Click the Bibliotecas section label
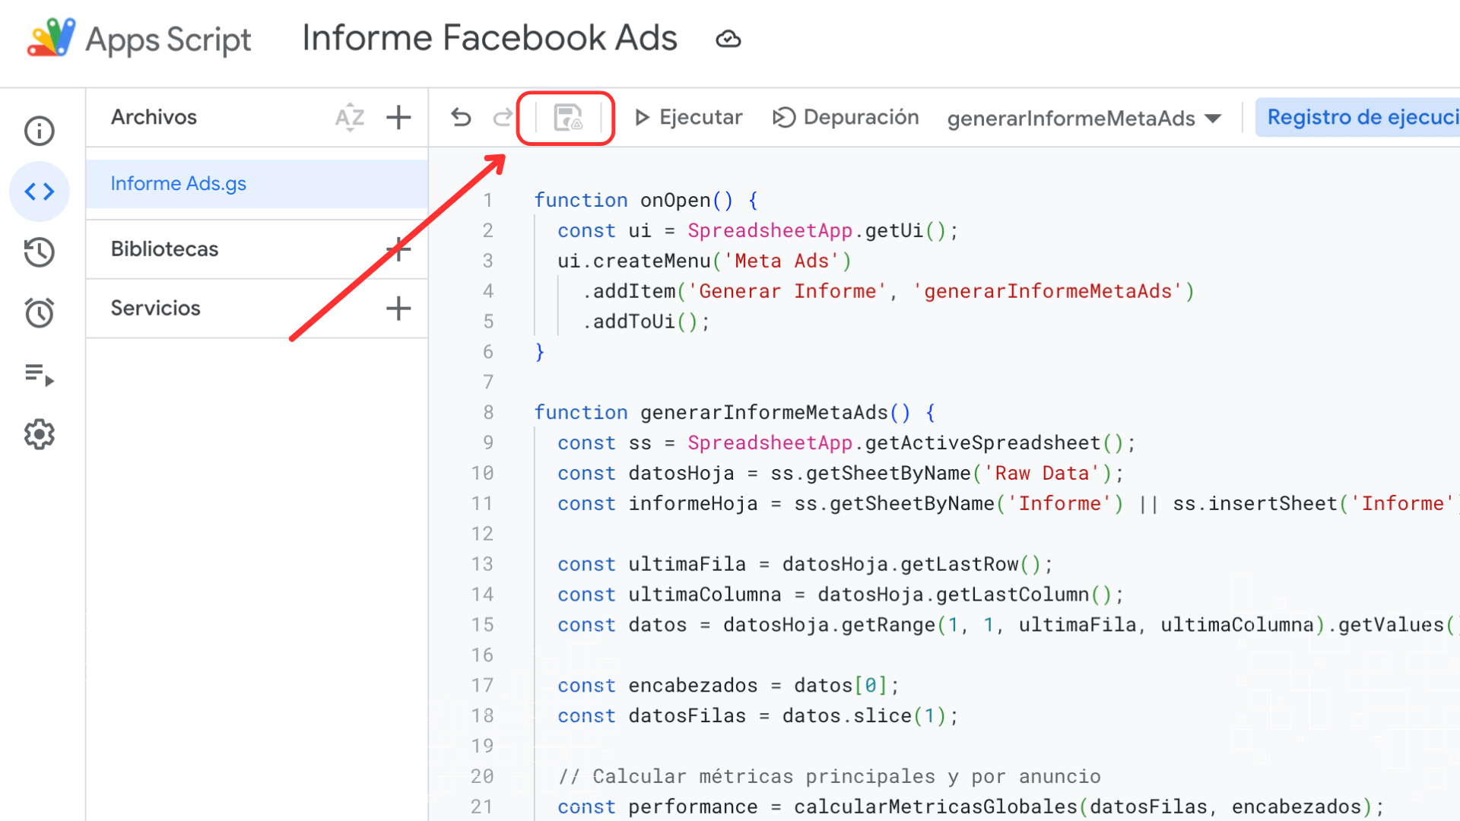Screen dimensions: 1460x821 click(x=164, y=249)
